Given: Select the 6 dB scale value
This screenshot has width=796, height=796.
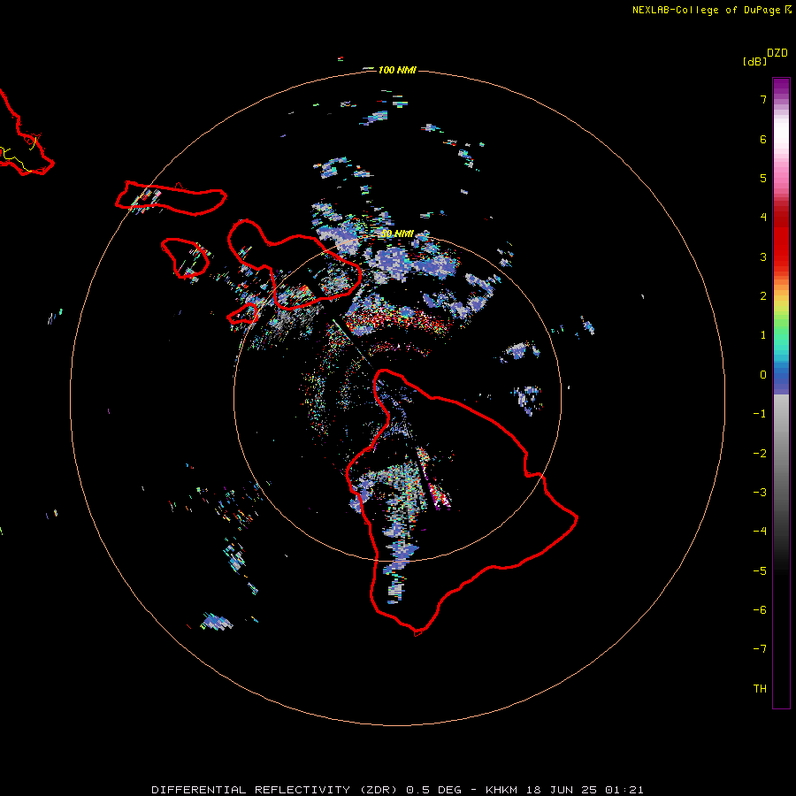Looking at the screenshot, I should coord(763,139).
